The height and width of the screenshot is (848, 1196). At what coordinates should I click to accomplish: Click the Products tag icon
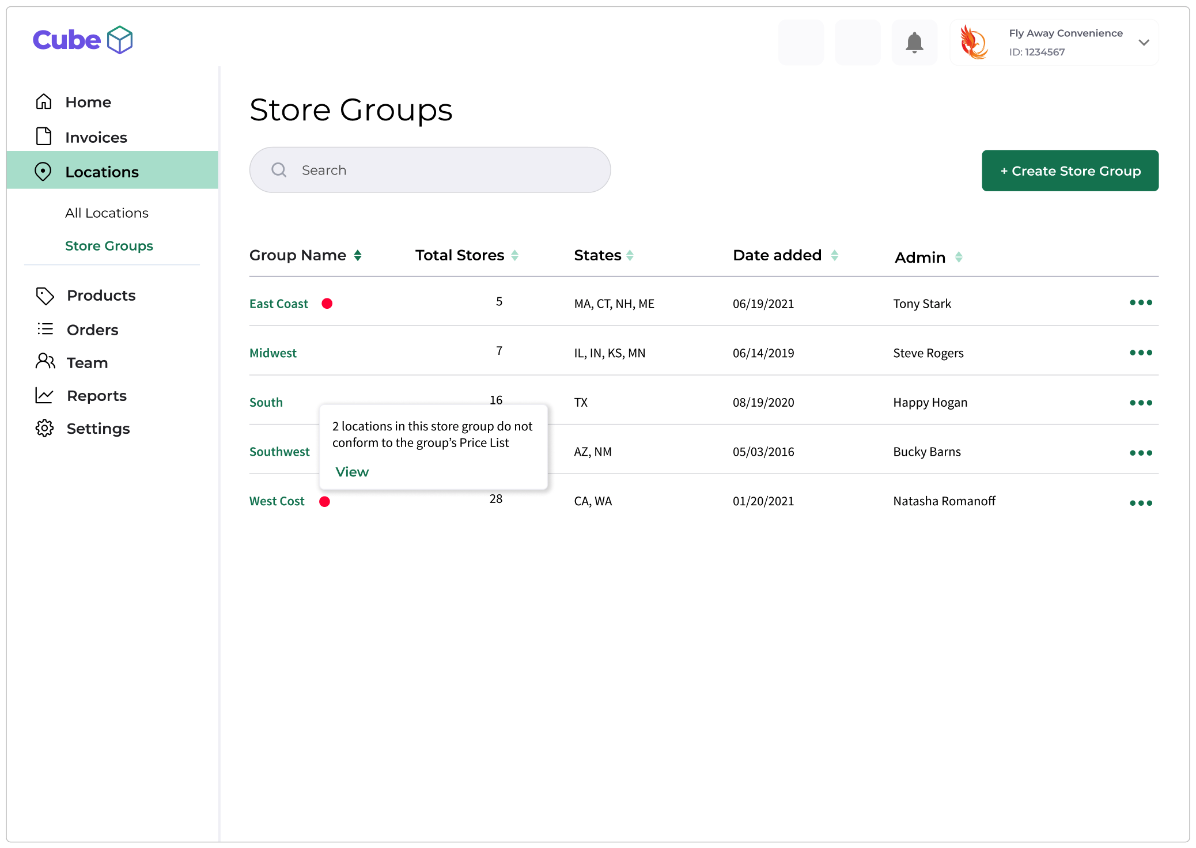point(45,296)
